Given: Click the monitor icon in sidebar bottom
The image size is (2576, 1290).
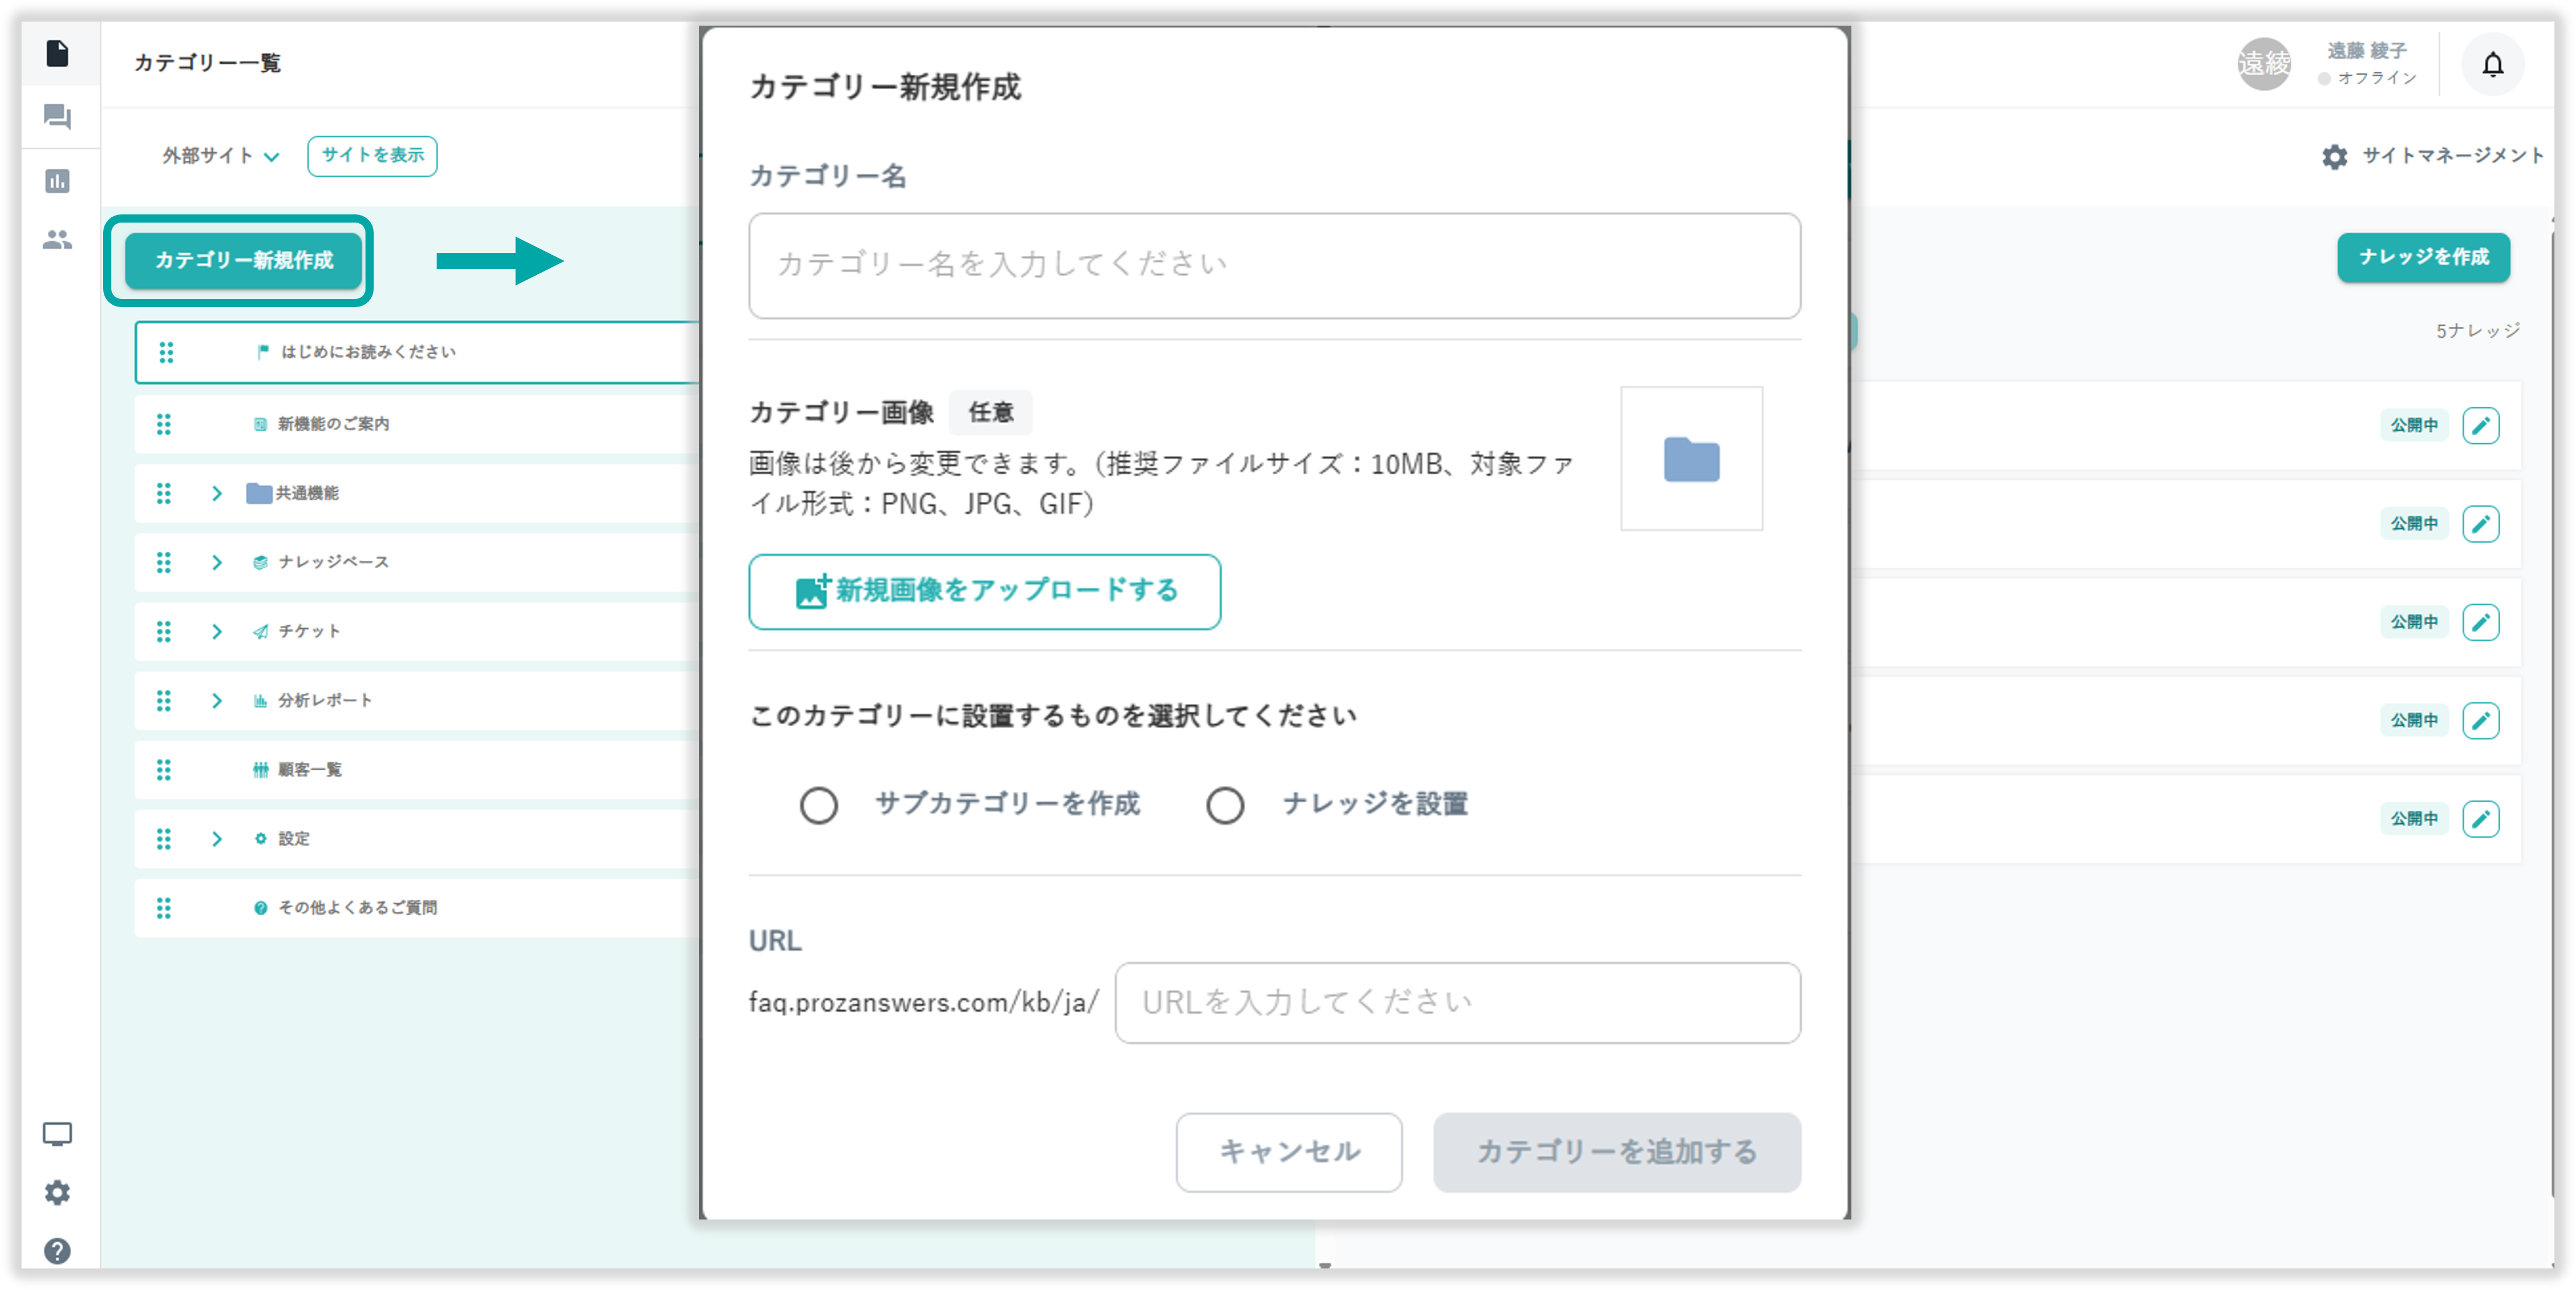Looking at the screenshot, I should coord(57,1133).
